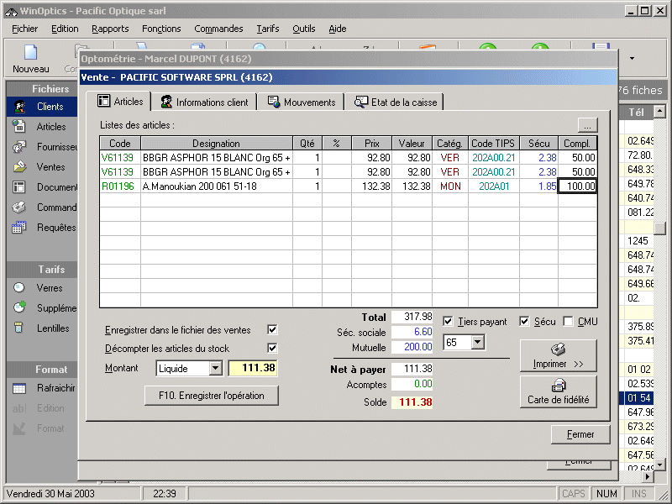Click the Nouveau toolbar icon
Viewport: 672px width, 504px height.
pyautogui.click(x=31, y=55)
